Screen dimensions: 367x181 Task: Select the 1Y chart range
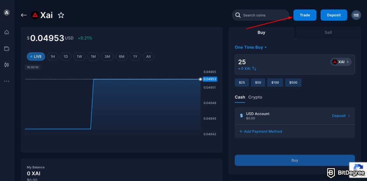135,57
